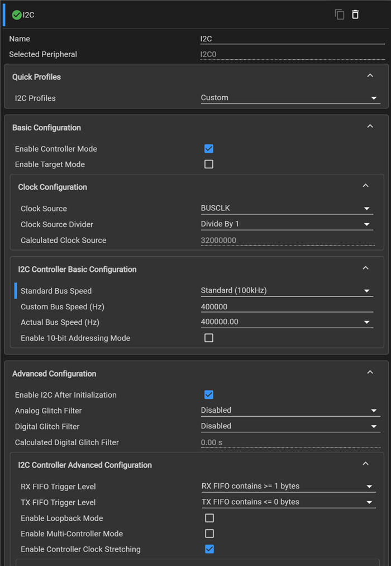Image resolution: width=391 pixels, height=566 pixels.
Task: Uncheck Enable Controller Clock Stretching
Action: click(x=209, y=549)
